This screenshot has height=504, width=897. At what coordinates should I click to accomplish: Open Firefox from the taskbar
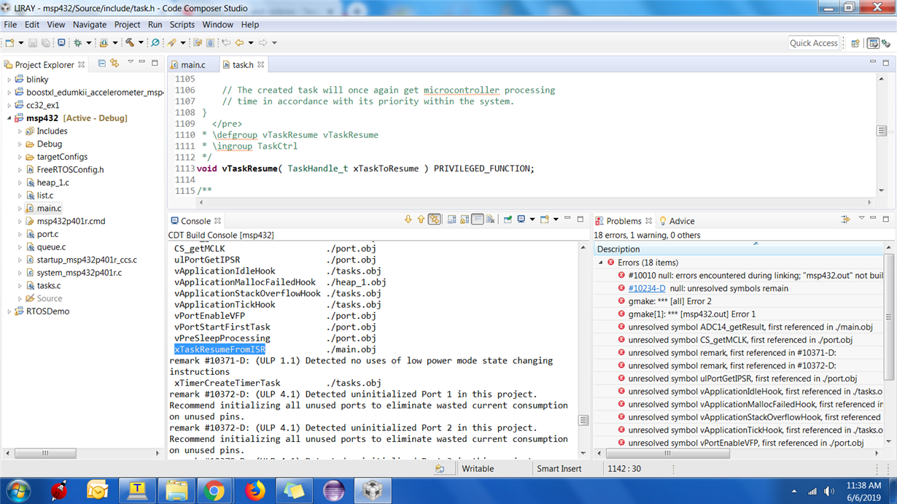[x=255, y=490]
